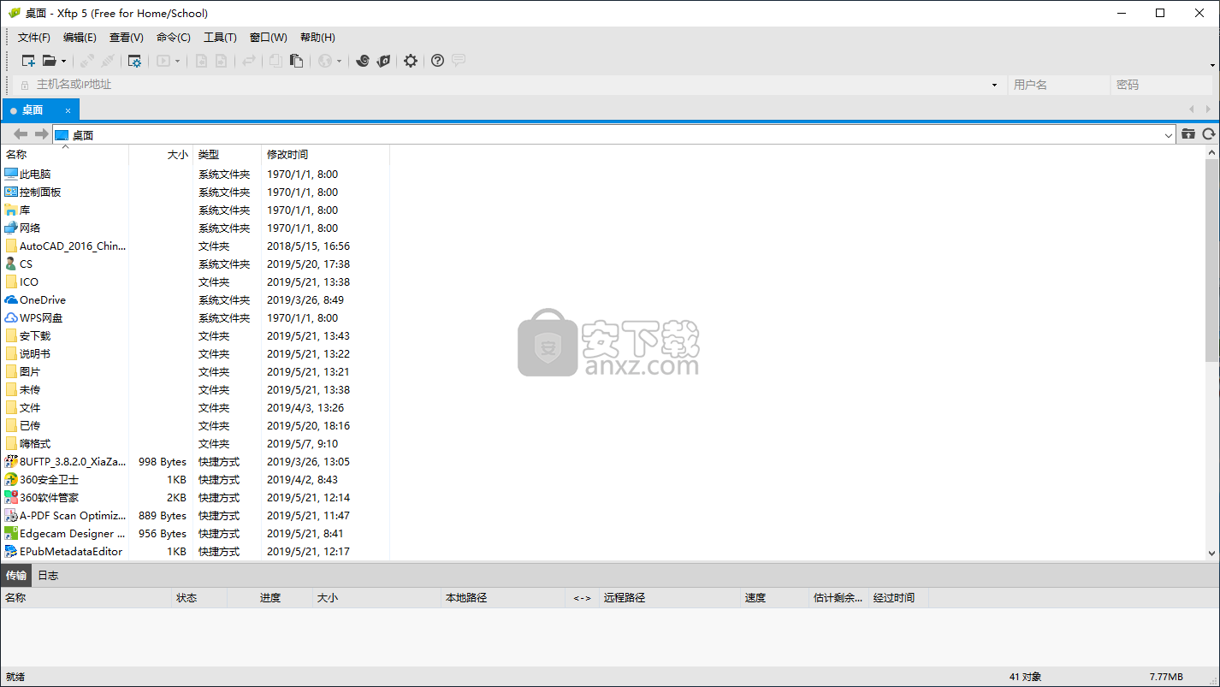Image resolution: width=1220 pixels, height=687 pixels.
Task: Click the greyed upload file icon
Action: coord(221,61)
